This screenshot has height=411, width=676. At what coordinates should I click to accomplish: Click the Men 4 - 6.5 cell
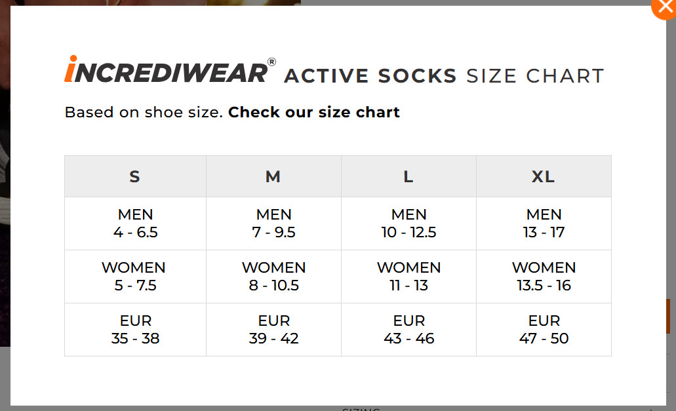[x=135, y=224]
